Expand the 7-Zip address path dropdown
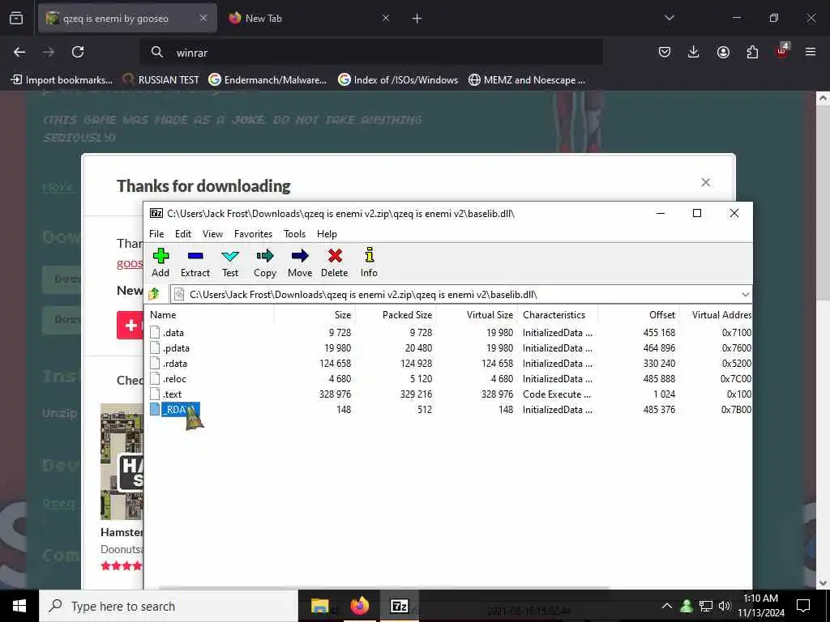This screenshot has height=622, width=830. pos(746,295)
